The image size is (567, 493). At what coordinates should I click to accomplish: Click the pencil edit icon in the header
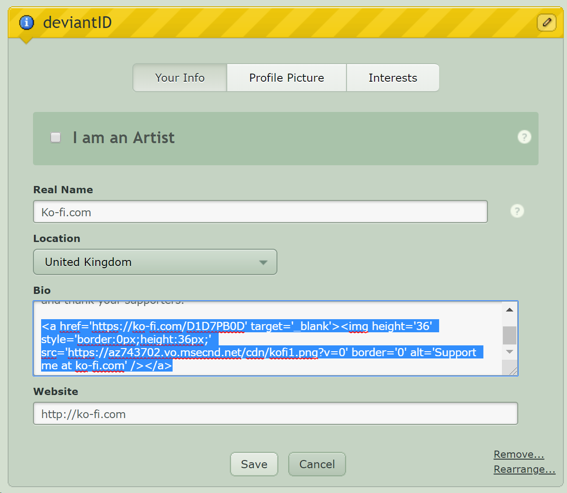[547, 23]
